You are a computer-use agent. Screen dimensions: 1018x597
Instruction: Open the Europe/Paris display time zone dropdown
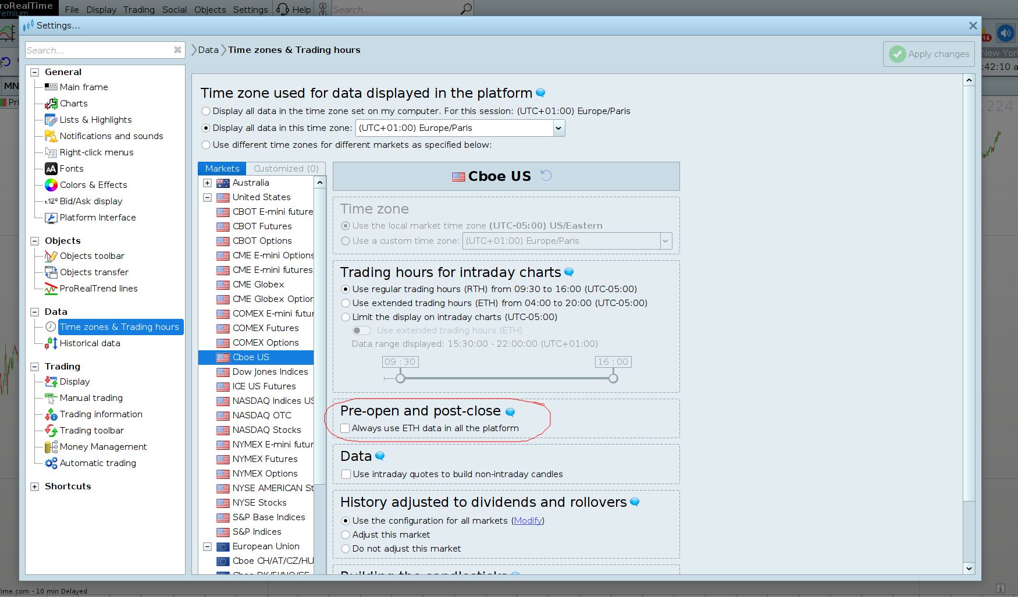point(558,128)
